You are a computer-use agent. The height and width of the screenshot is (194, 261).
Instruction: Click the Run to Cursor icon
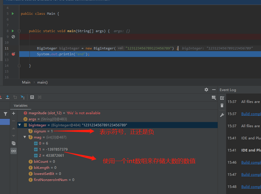point(23,97)
